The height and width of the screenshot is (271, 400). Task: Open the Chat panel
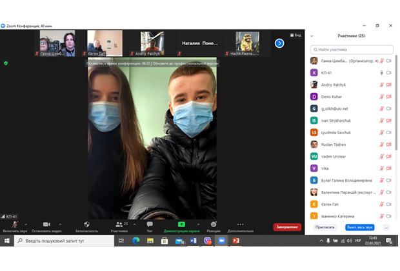(x=150, y=224)
